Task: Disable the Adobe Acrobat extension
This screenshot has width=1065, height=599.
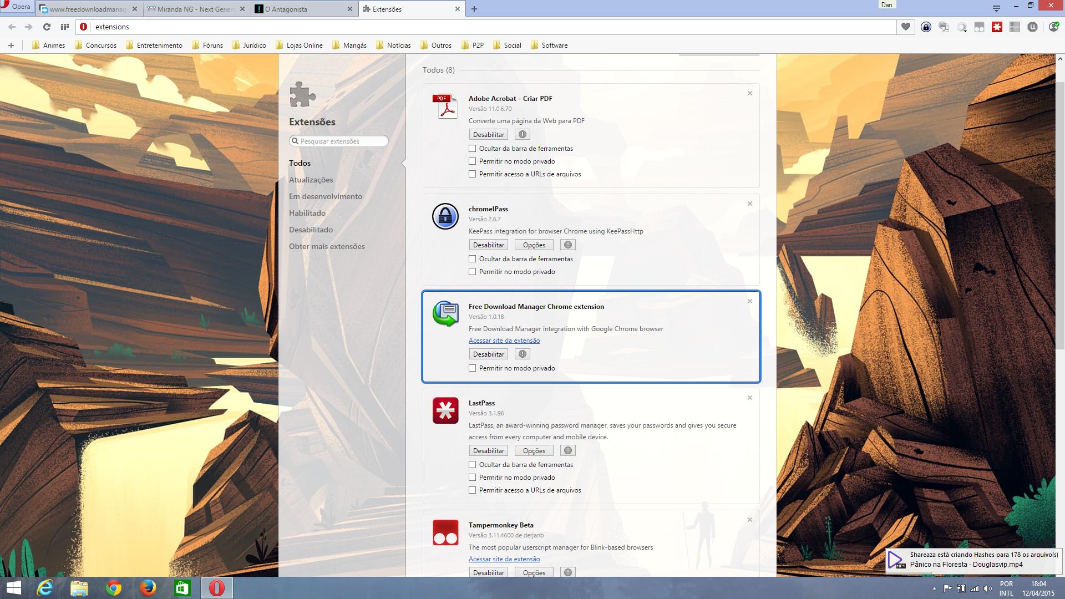Action: [489, 134]
